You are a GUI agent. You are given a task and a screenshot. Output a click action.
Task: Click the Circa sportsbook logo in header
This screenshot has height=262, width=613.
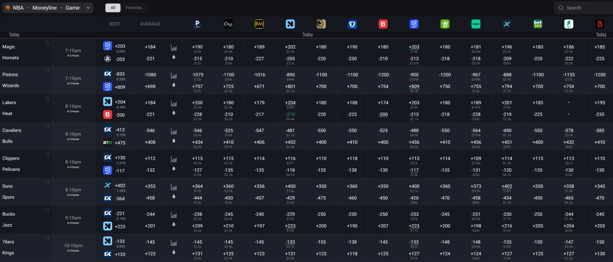click(x=228, y=24)
